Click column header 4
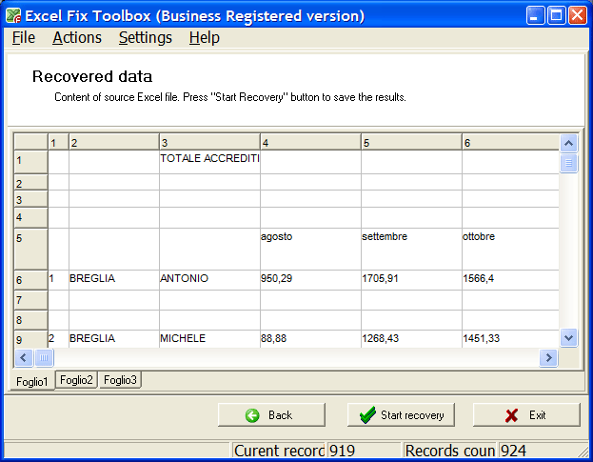Viewport: 593px width, 462px height. [x=310, y=142]
